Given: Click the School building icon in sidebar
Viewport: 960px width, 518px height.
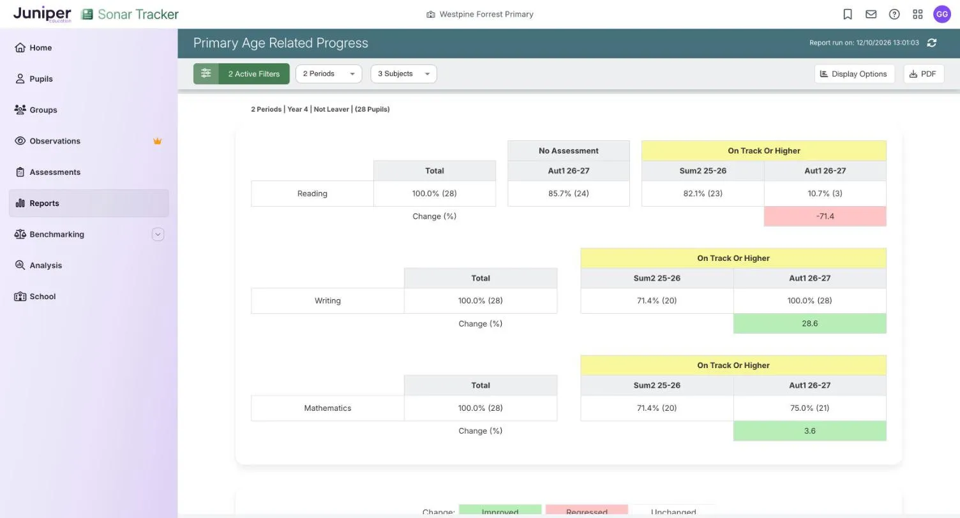Looking at the screenshot, I should tap(20, 297).
